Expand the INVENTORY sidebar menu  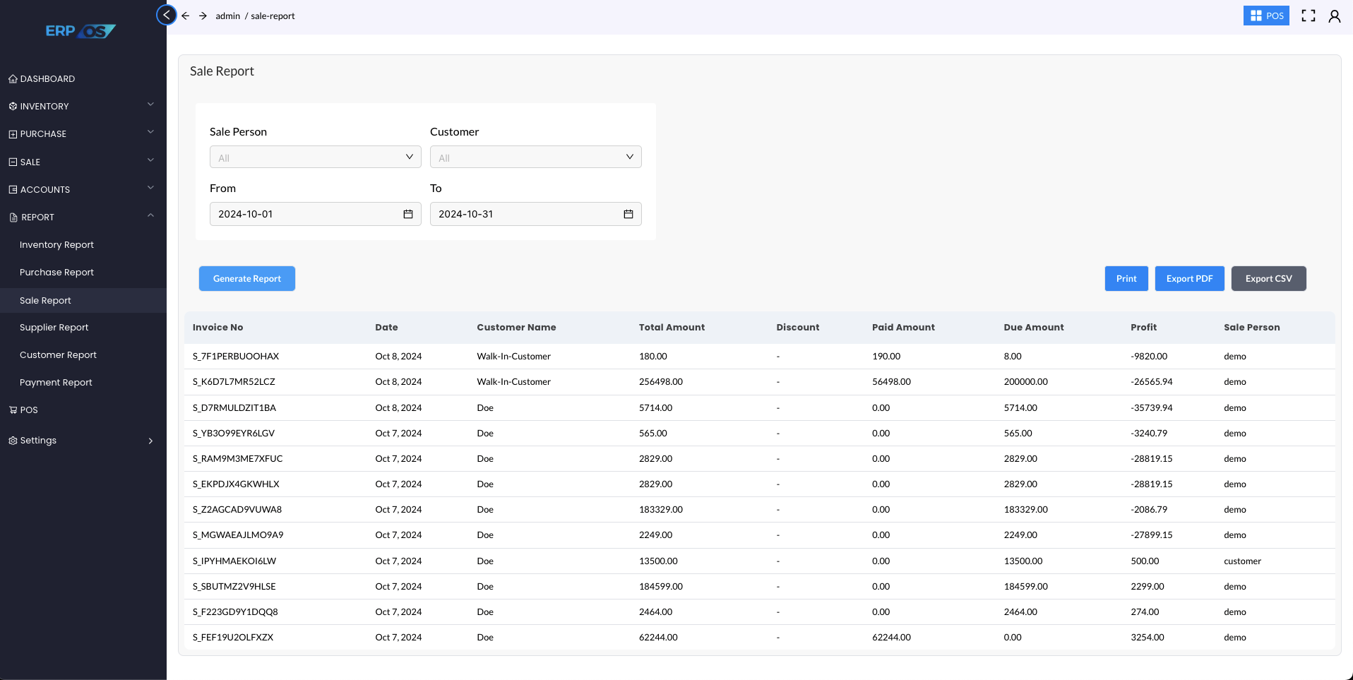(44, 106)
